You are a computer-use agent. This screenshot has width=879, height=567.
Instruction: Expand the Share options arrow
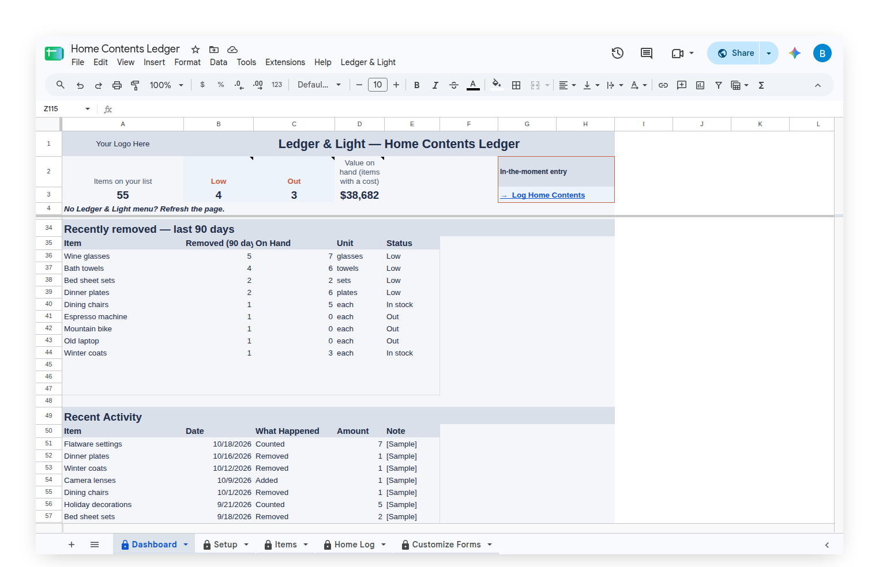pos(769,53)
